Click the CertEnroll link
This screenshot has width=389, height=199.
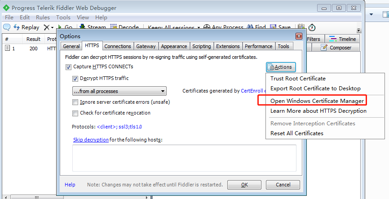(x=252, y=91)
